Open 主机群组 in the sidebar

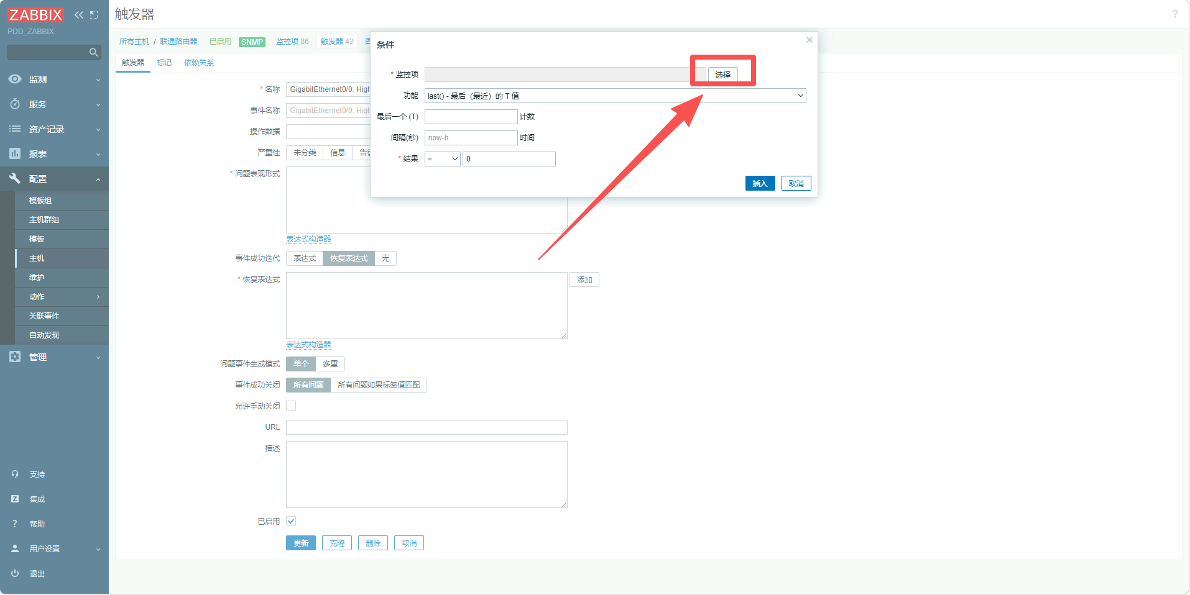point(44,220)
